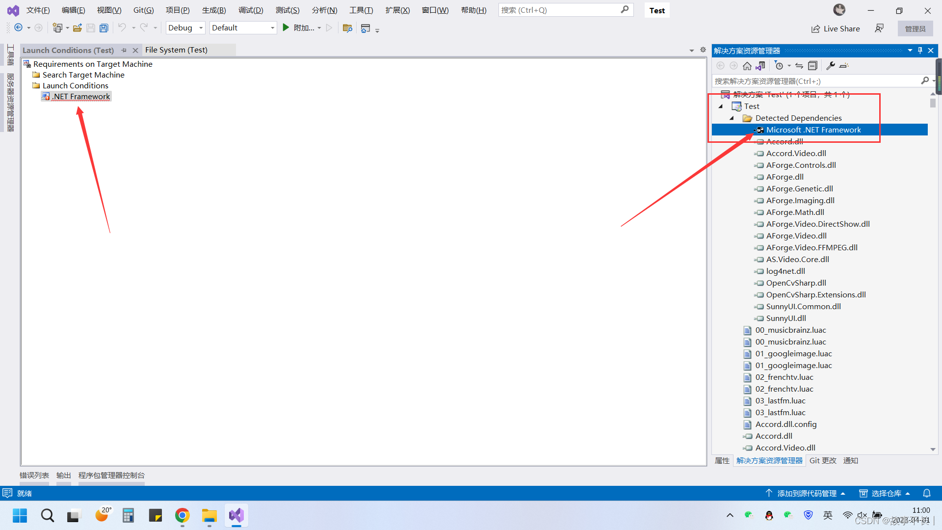
Task: Click the undo arrow icon
Action: (122, 28)
